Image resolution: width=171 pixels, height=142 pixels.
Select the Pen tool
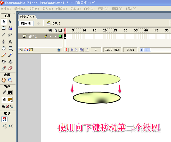[4, 42]
